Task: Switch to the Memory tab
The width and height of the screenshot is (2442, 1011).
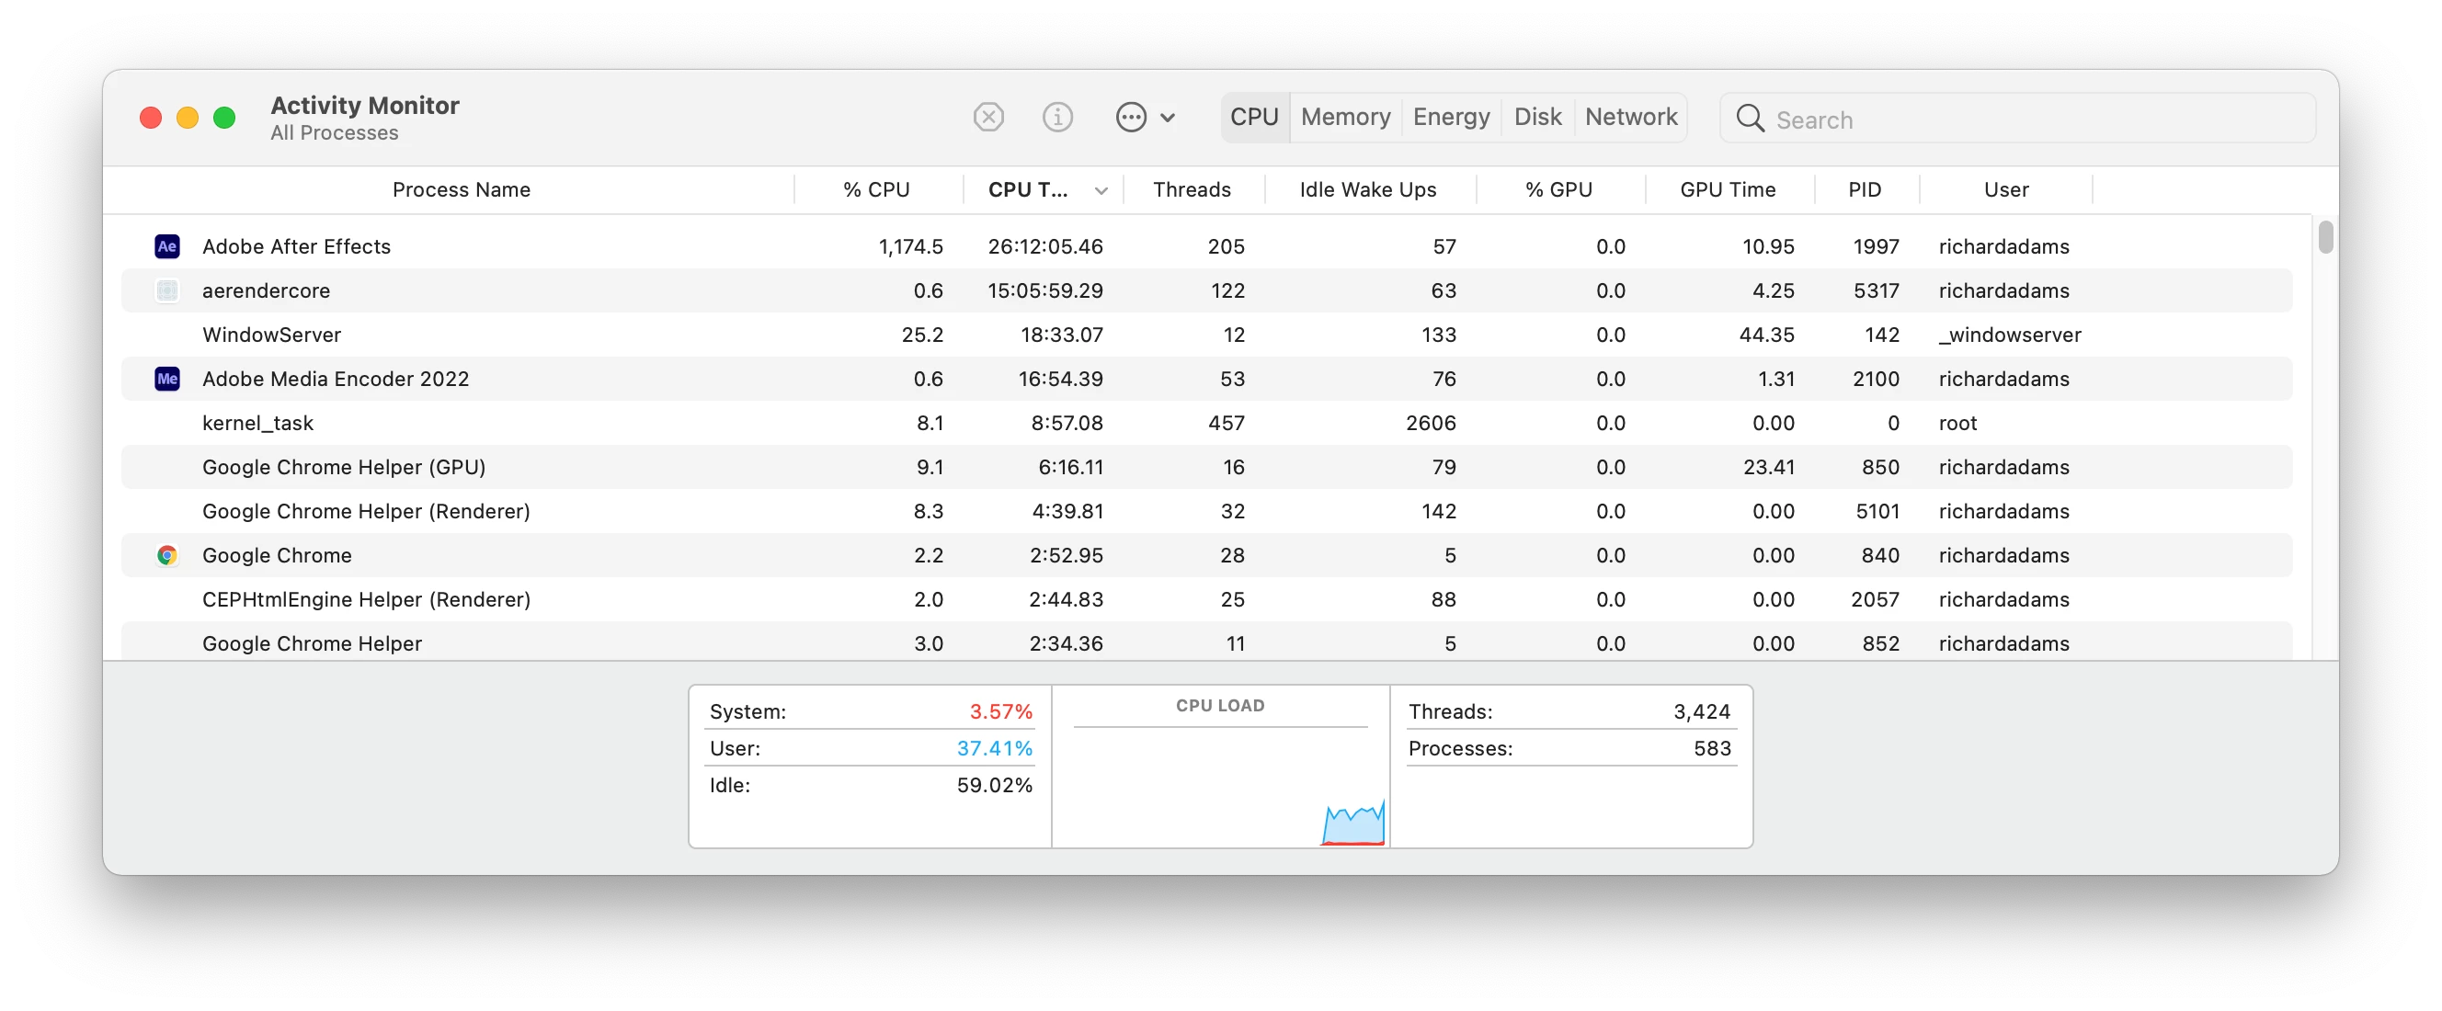Action: [1345, 117]
